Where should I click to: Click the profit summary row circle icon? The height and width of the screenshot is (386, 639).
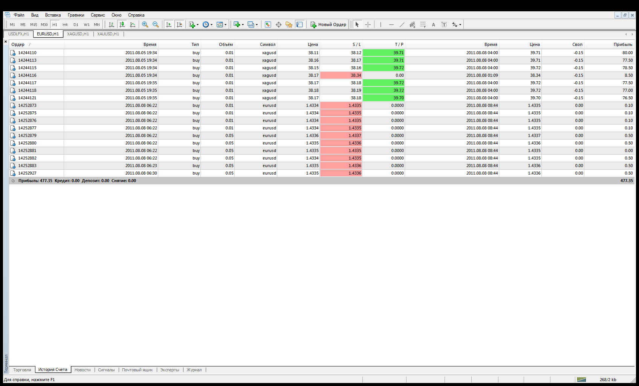tap(13, 181)
